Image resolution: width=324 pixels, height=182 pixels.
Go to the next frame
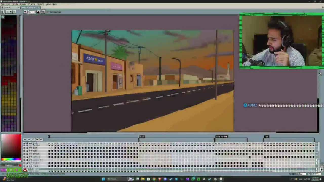tap(37, 140)
